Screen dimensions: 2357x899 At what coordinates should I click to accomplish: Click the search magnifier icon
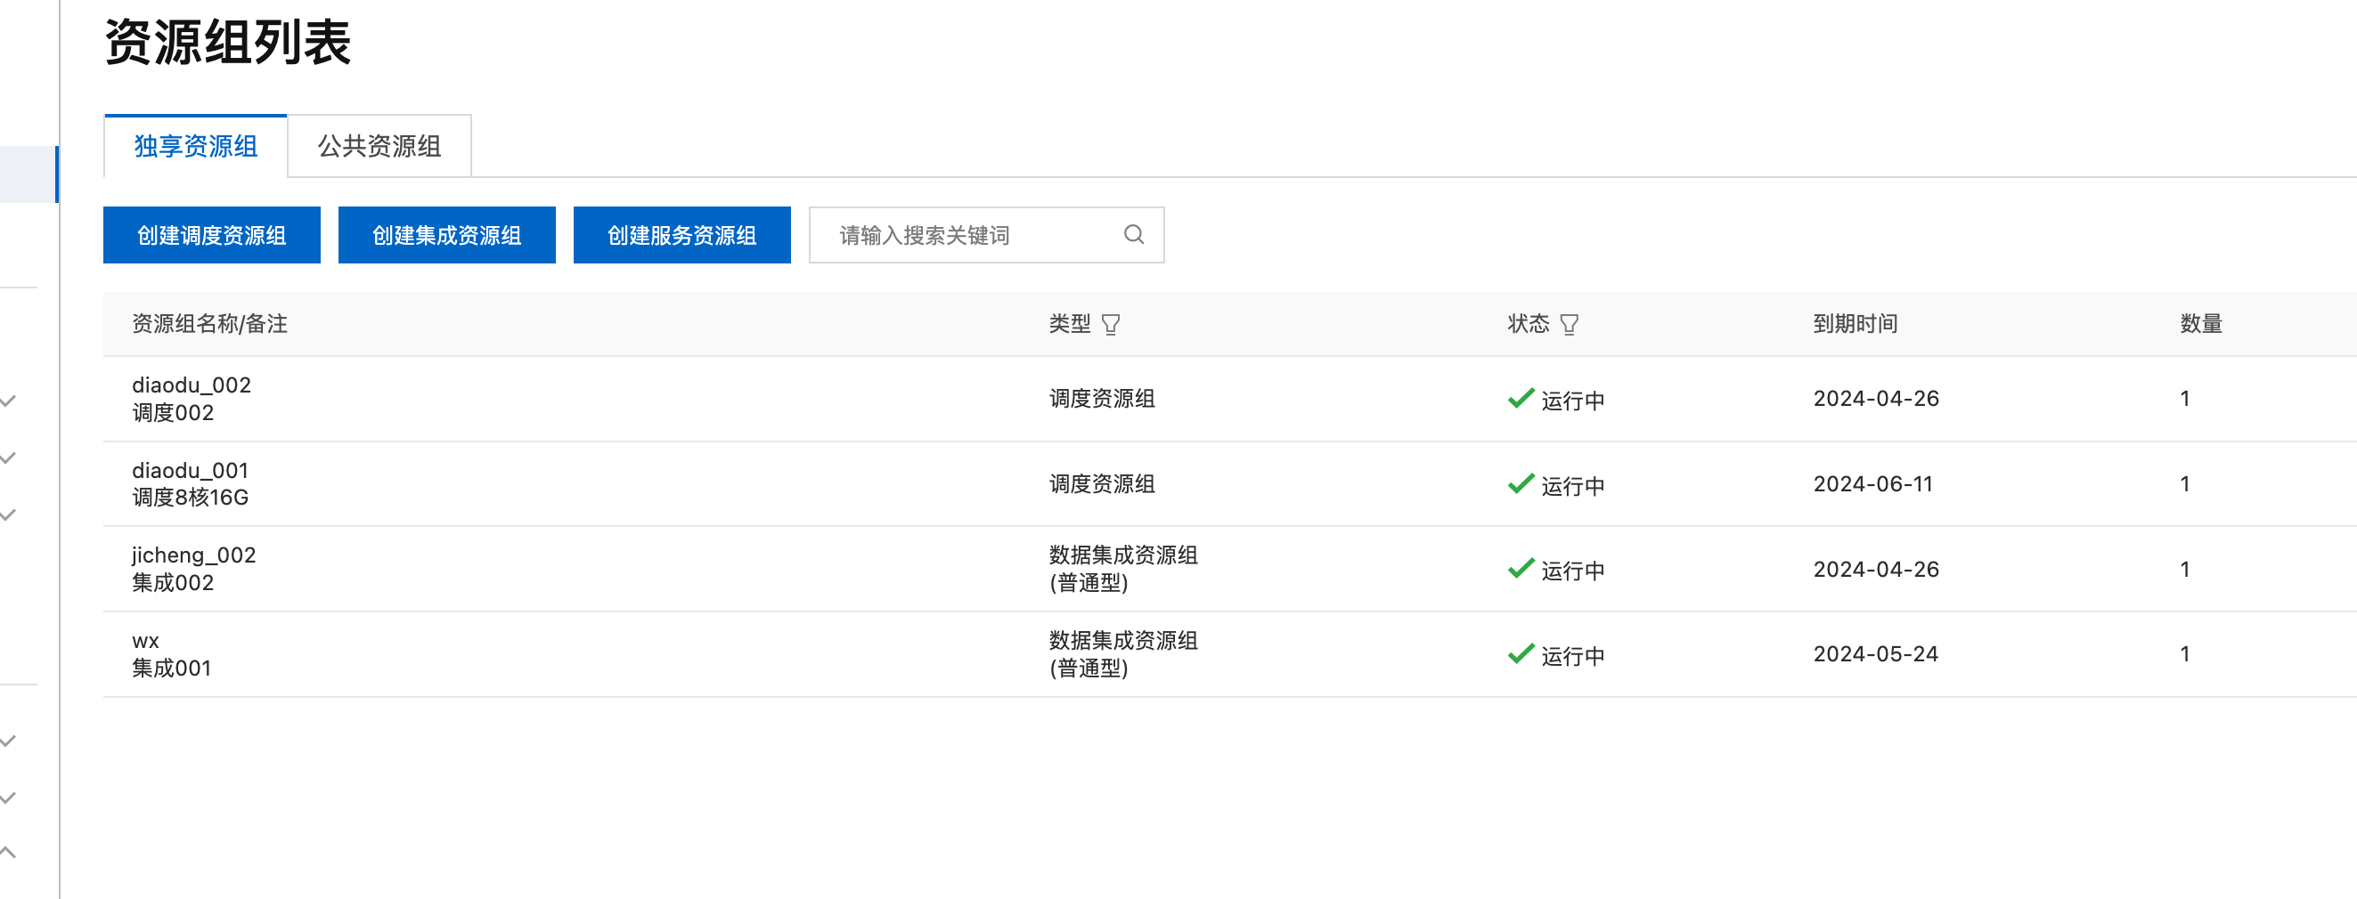click(1134, 235)
